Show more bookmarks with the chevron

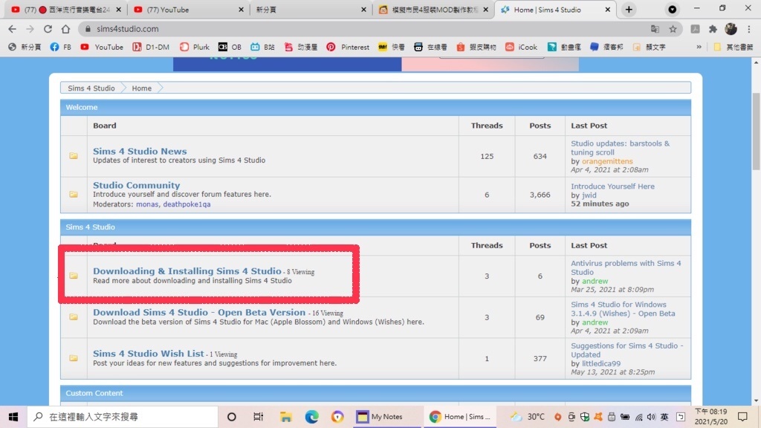[x=699, y=47]
